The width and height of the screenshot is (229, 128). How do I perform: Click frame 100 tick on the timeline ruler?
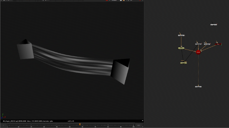[133, 126]
